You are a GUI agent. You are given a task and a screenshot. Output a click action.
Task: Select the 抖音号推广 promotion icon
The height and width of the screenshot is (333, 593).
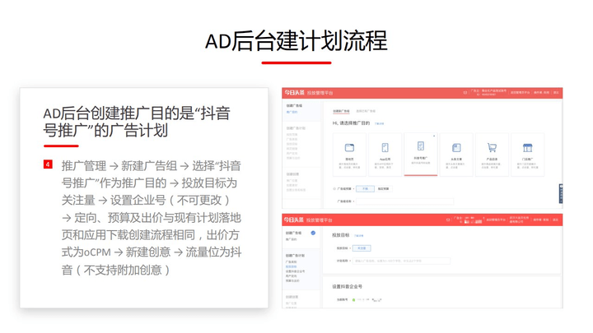[x=421, y=146]
